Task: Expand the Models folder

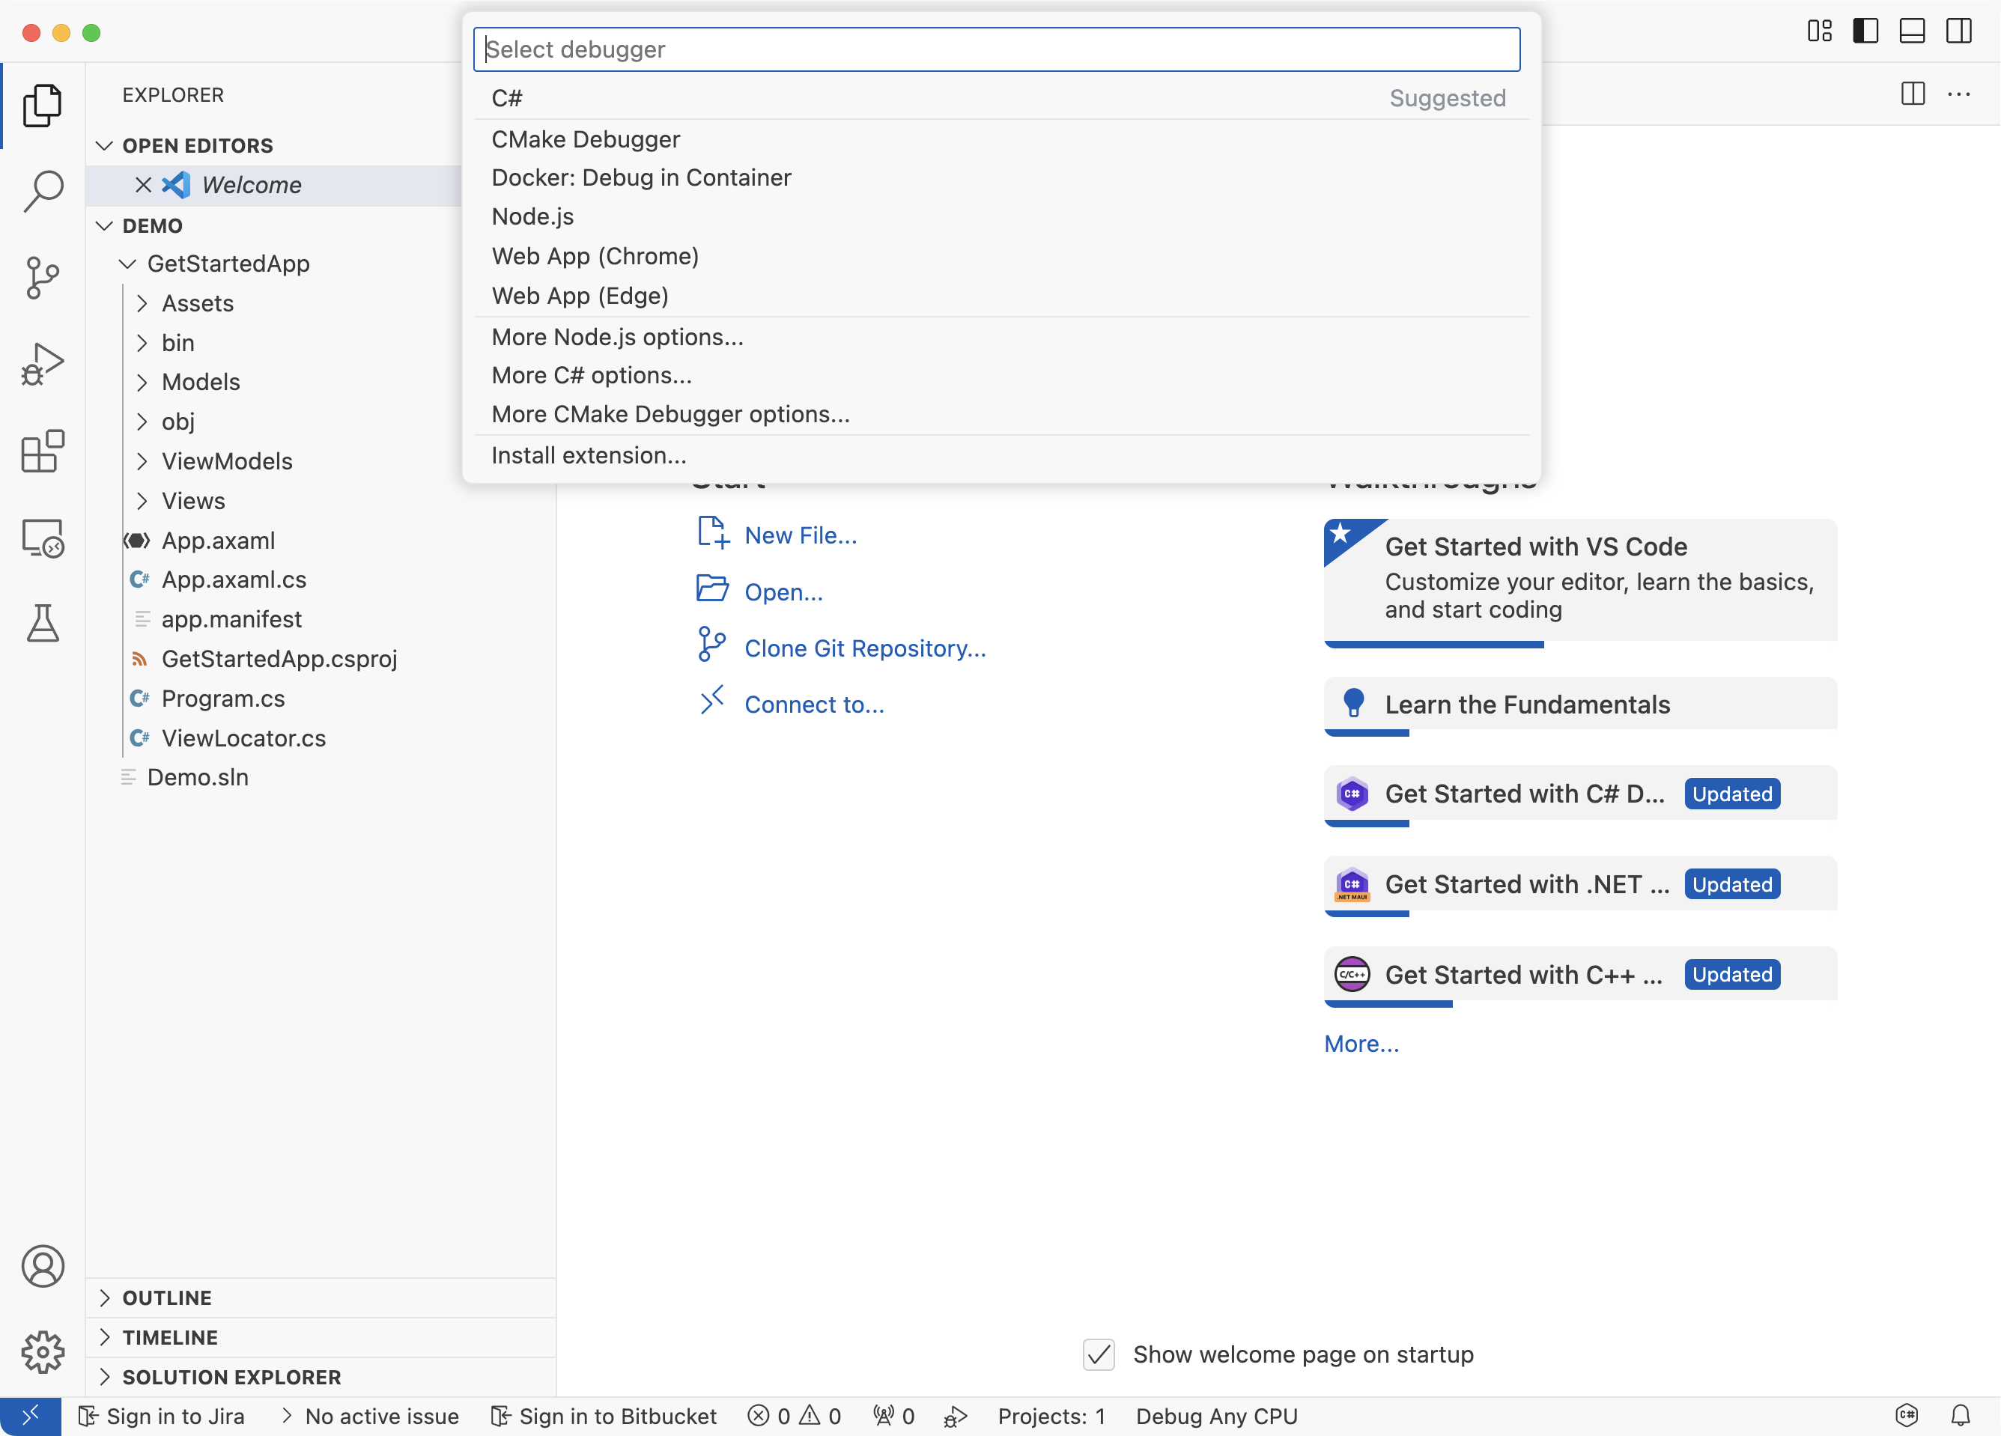Action: (x=200, y=382)
